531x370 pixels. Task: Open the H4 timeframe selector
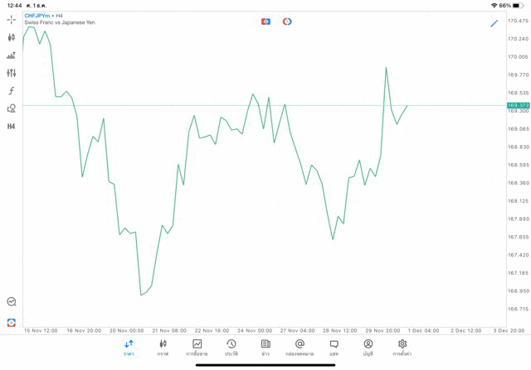12,127
